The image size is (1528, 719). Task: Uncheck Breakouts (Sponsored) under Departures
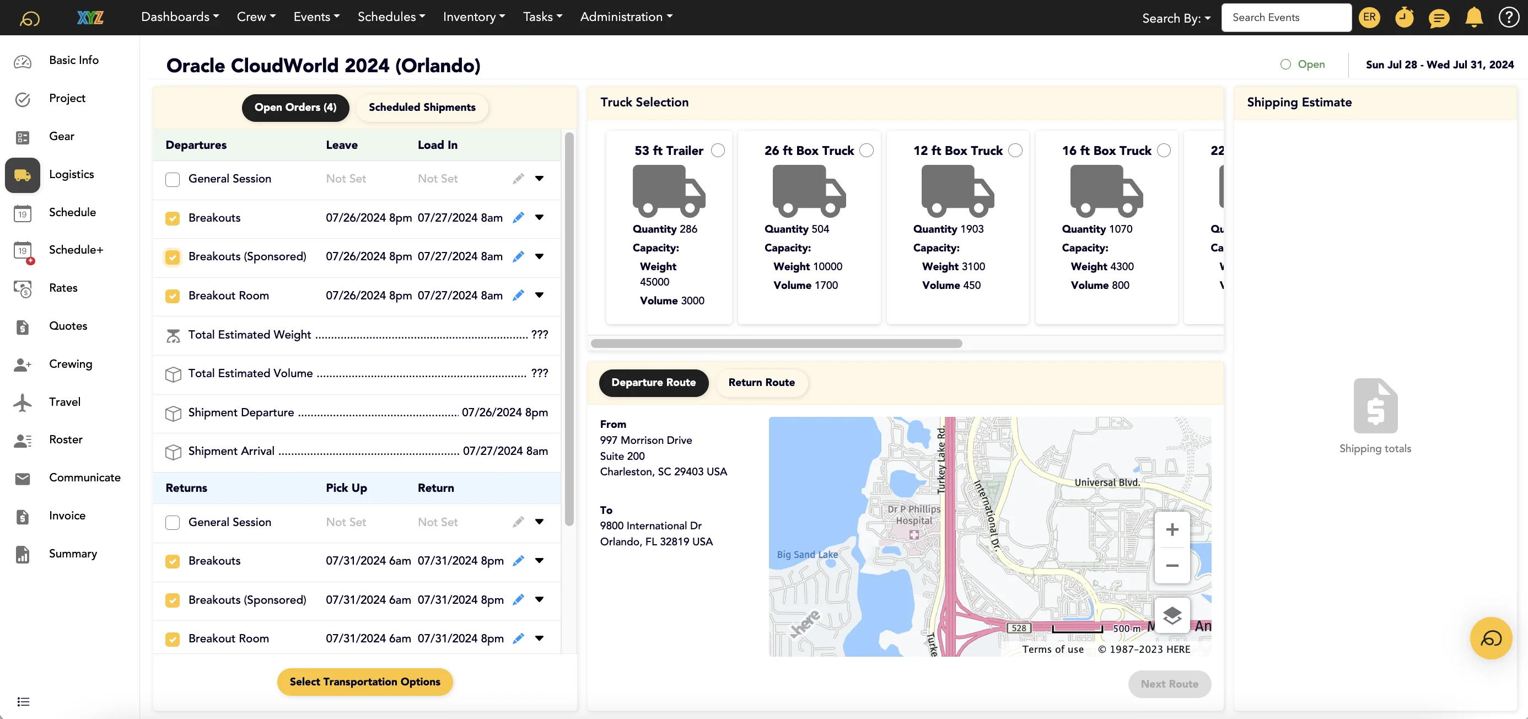173,257
